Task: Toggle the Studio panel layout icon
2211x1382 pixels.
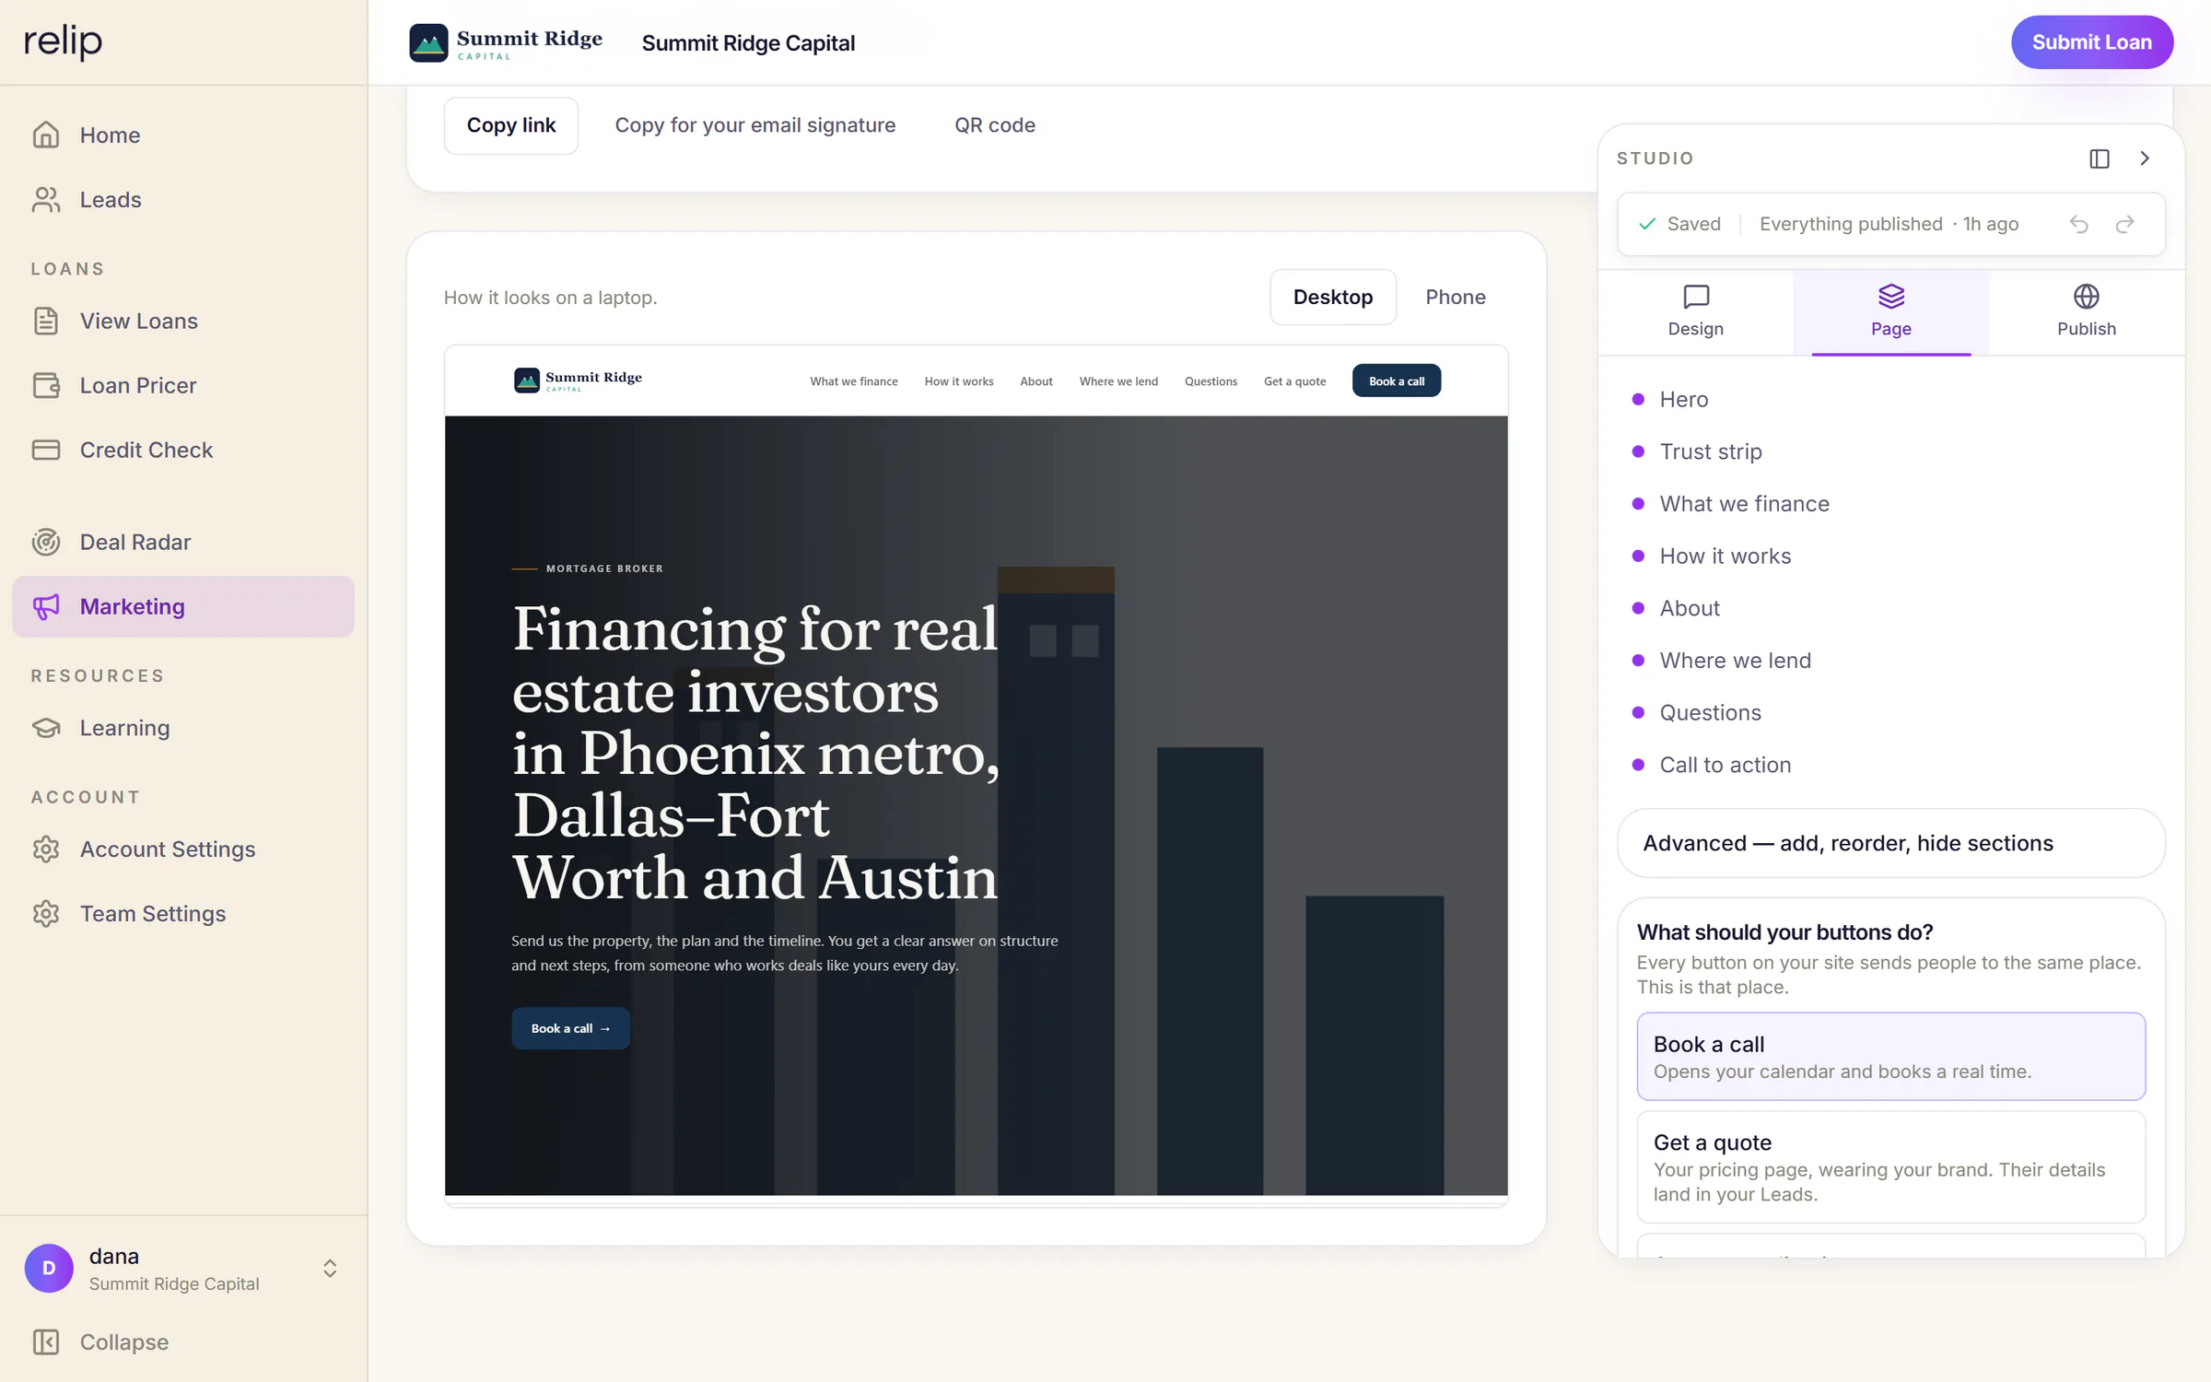Action: click(x=2100, y=158)
